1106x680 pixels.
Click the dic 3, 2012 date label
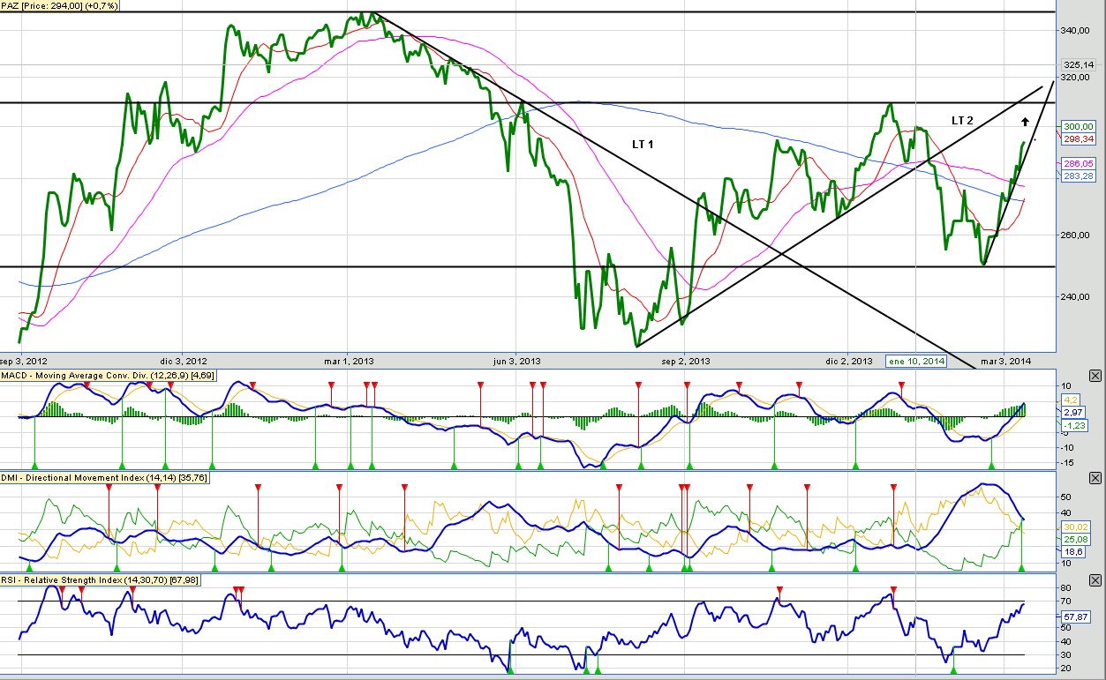pyautogui.click(x=184, y=361)
